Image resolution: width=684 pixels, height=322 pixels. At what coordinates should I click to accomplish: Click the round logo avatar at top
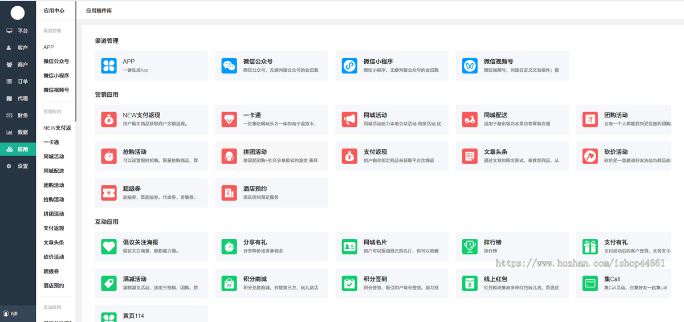(x=18, y=12)
